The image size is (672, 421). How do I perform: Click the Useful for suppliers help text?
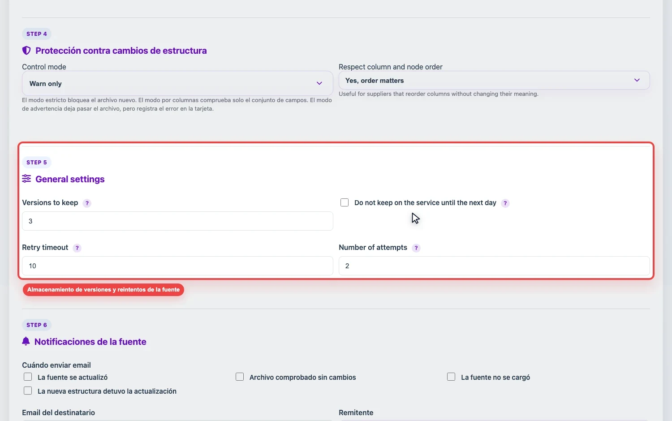(x=439, y=94)
